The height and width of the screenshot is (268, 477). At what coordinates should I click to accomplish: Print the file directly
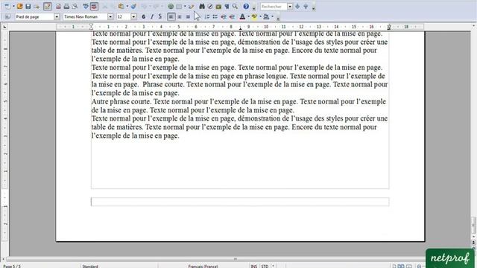(66, 7)
